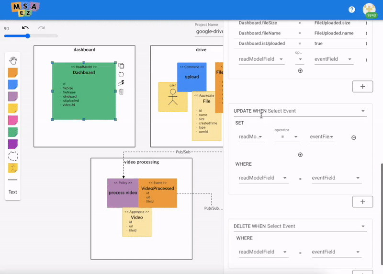Open the help question mark icon
The width and height of the screenshot is (383, 274).
[352, 10]
